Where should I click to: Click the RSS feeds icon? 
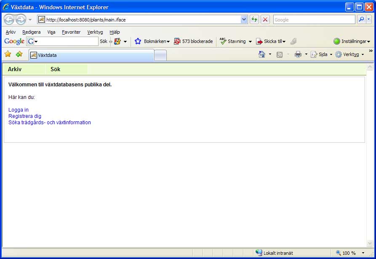pos(279,55)
